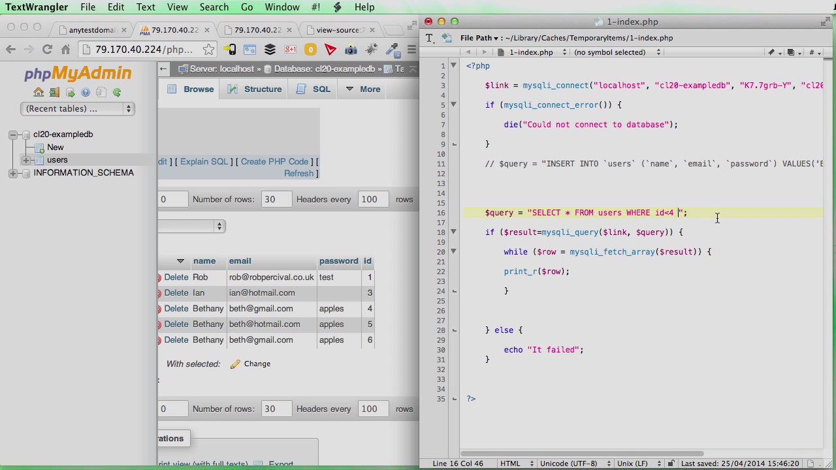Click the Create PHP Code link
This screenshot has height=470, width=836.
point(274,162)
